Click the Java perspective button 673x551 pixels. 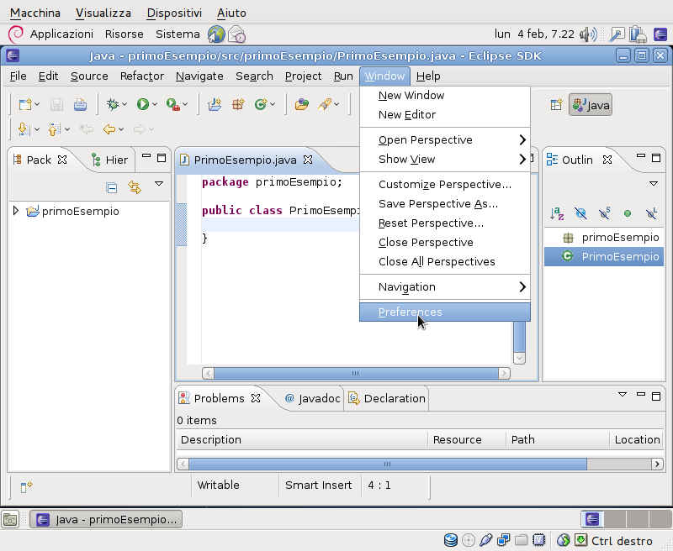coord(591,105)
